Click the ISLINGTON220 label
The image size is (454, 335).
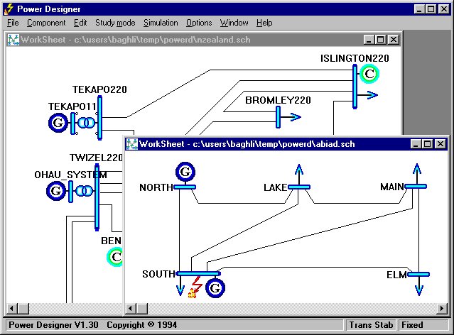tap(355, 58)
